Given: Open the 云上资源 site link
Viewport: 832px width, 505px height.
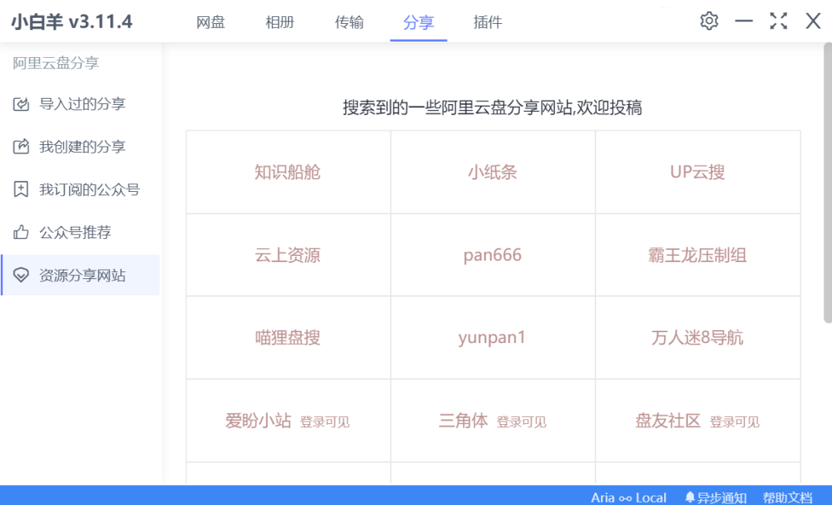Looking at the screenshot, I should [287, 255].
